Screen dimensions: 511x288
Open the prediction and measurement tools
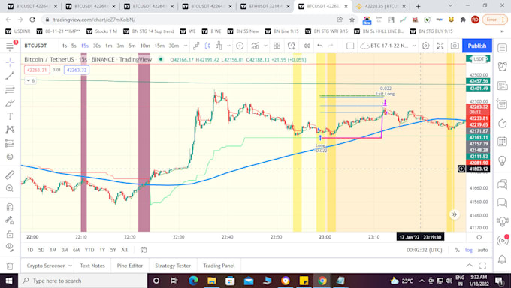10,143
